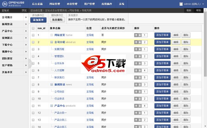Screen dimensions: 207x128
Task: Open the 系统 top menu
Action: [x=122, y=4]
